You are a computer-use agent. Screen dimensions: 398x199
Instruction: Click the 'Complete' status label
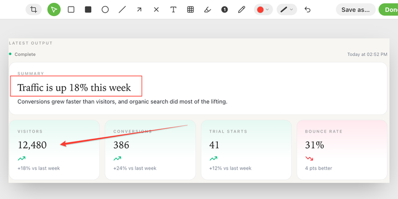coord(25,54)
